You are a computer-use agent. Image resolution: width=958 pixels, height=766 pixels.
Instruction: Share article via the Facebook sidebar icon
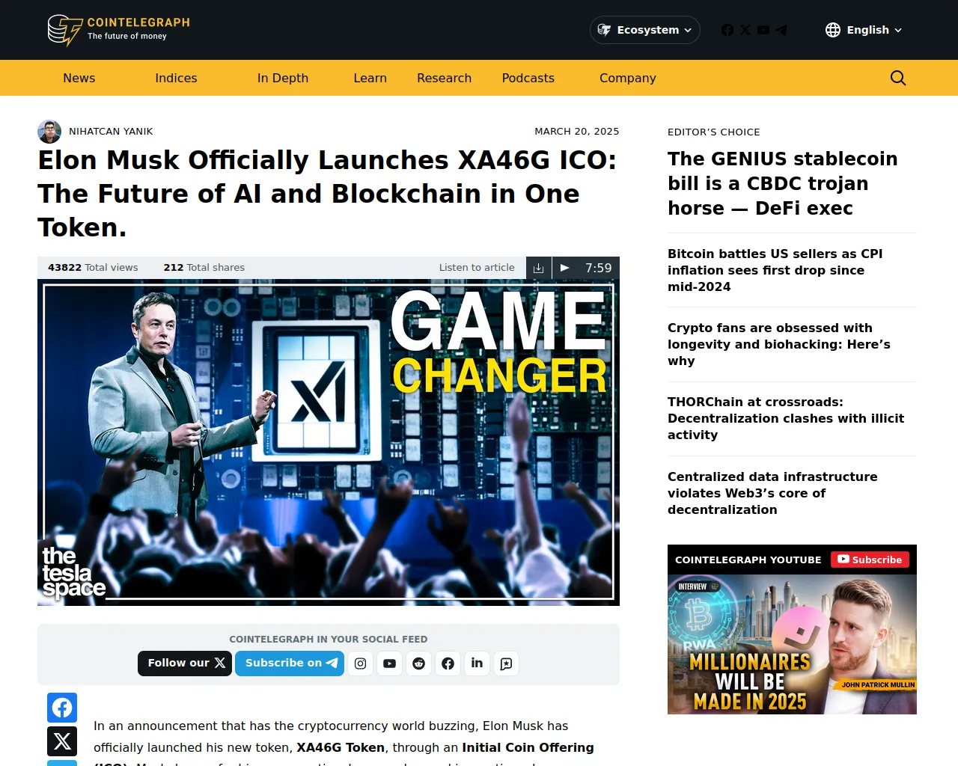point(62,708)
